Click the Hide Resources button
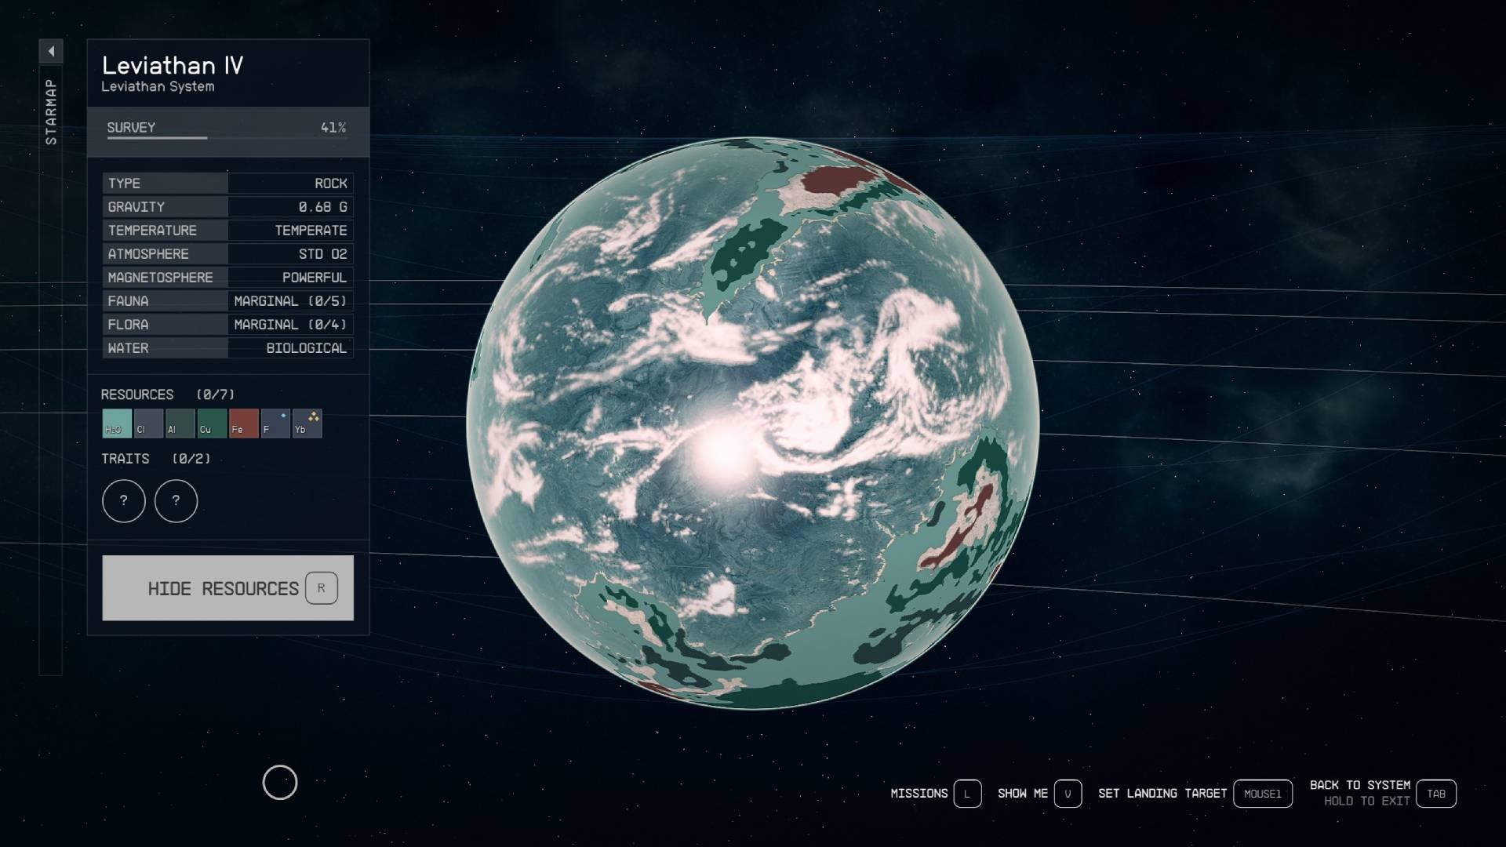The height and width of the screenshot is (847, 1506). click(227, 587)
